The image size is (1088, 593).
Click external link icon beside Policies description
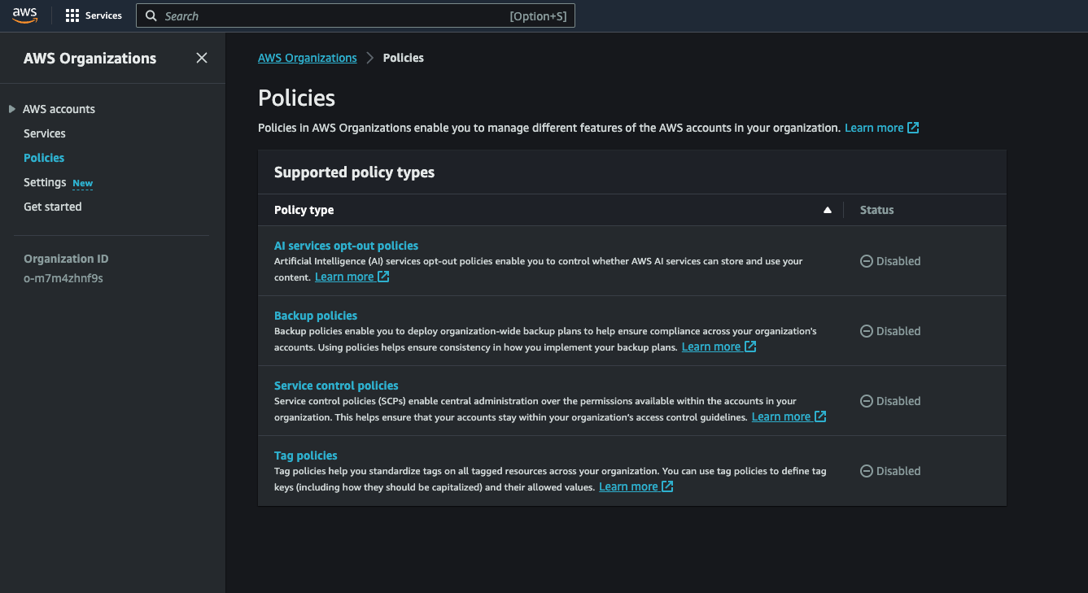pyautogui.click(x=913, y=128)
